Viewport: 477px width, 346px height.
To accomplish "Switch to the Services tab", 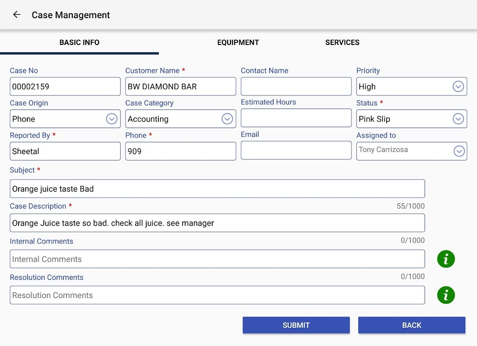I will (342, 42).
